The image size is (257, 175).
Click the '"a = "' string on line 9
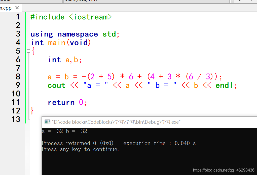coord(96,85)
